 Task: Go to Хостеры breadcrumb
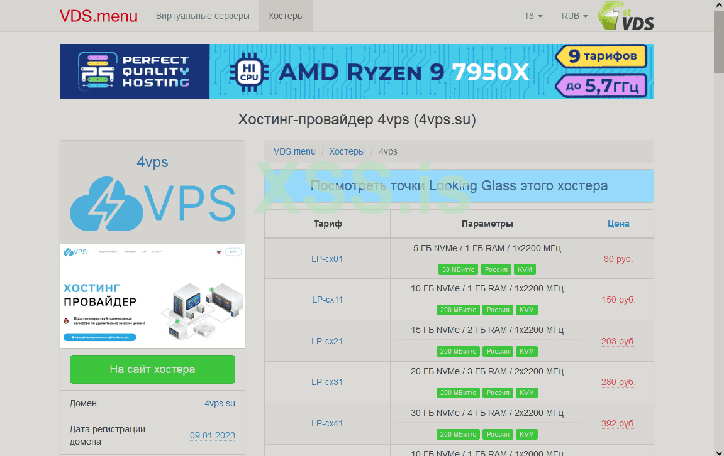347,151
